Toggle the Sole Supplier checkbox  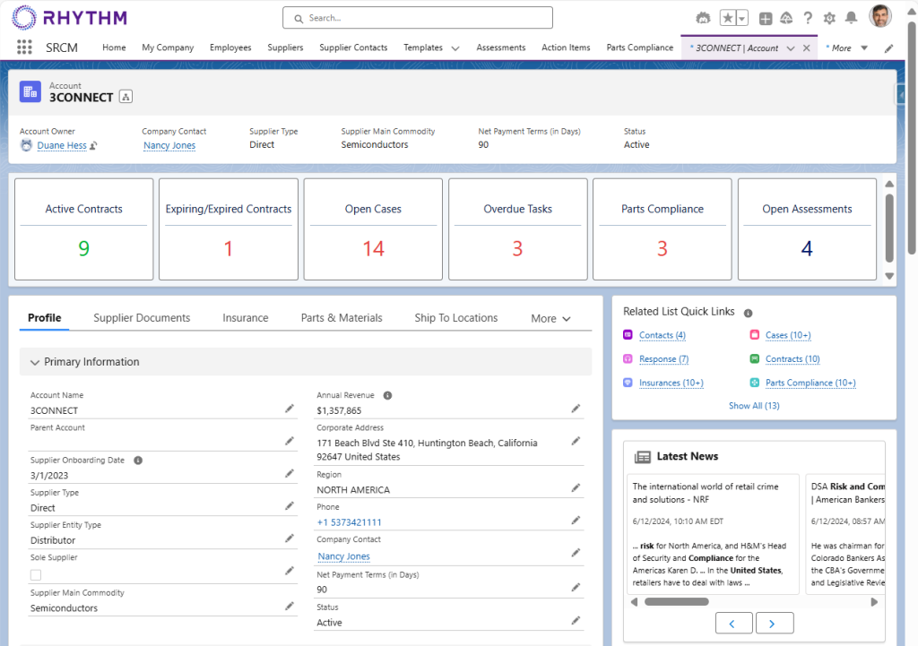click(36, 574)
